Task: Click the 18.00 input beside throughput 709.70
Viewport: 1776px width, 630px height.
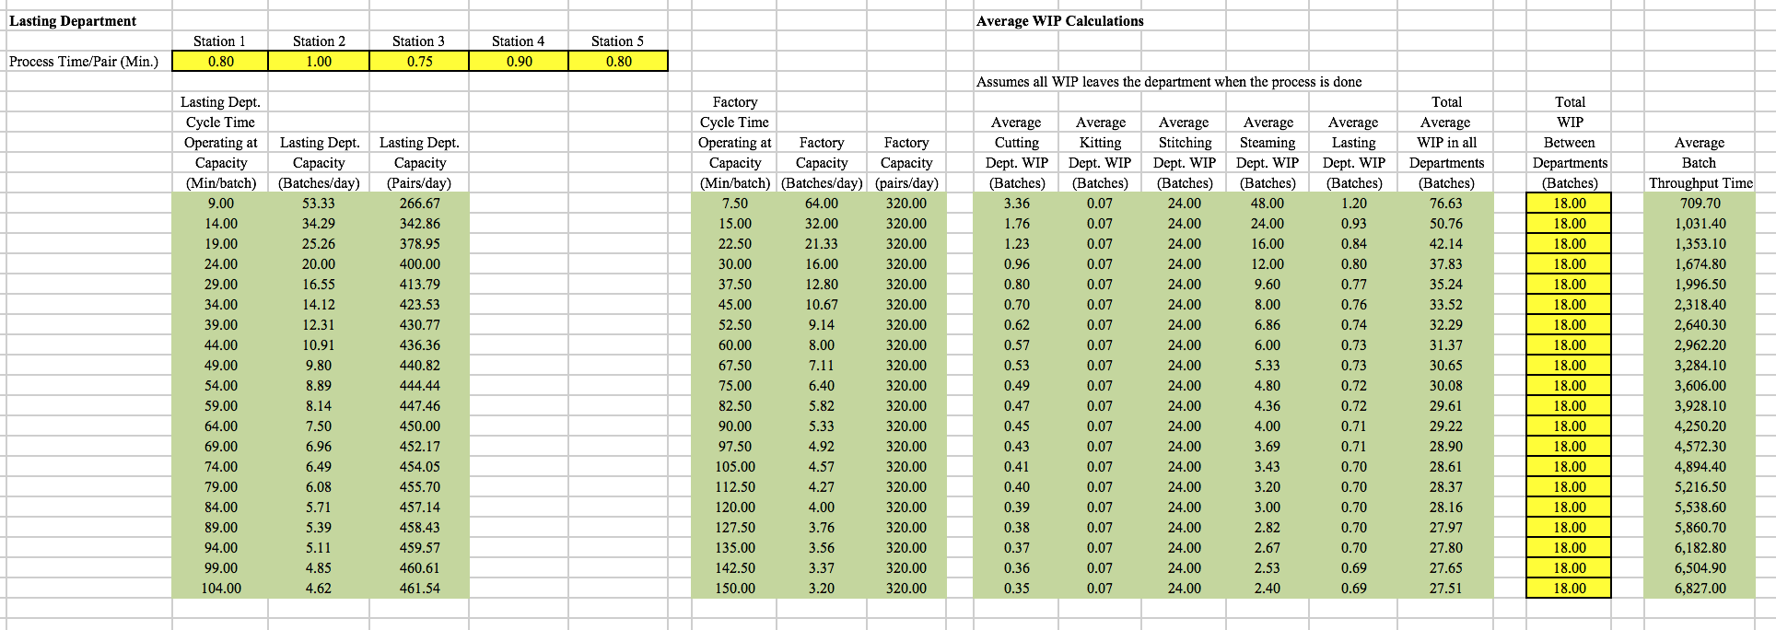Action: click(x=1570, y=203)
